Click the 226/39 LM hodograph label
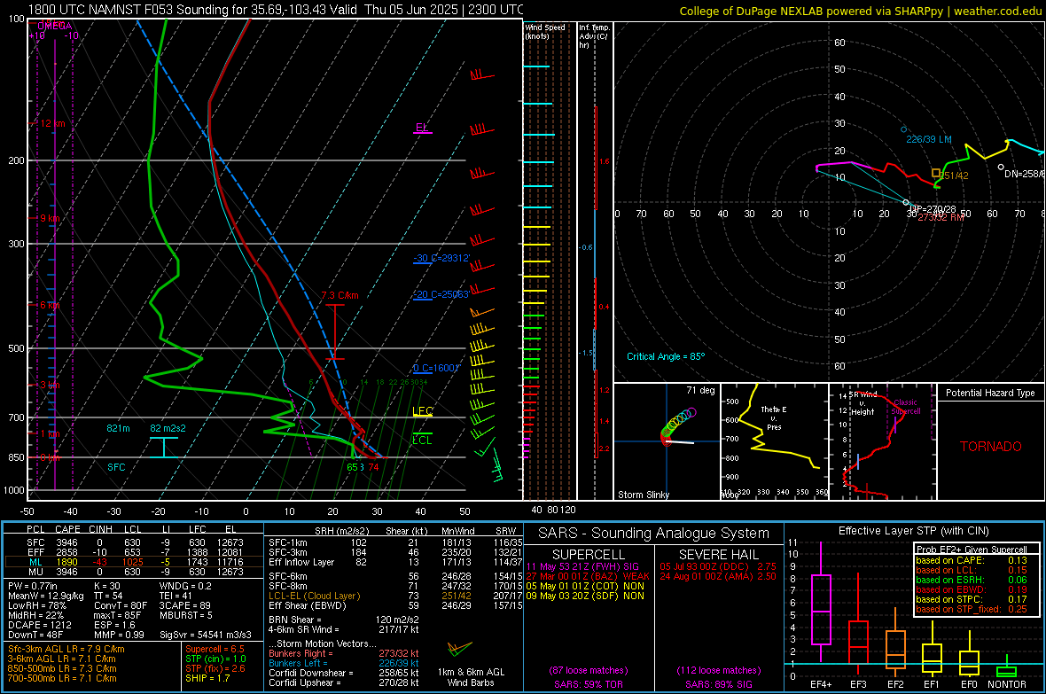Screen dimensions: 1046x694 tap(929, 139)
